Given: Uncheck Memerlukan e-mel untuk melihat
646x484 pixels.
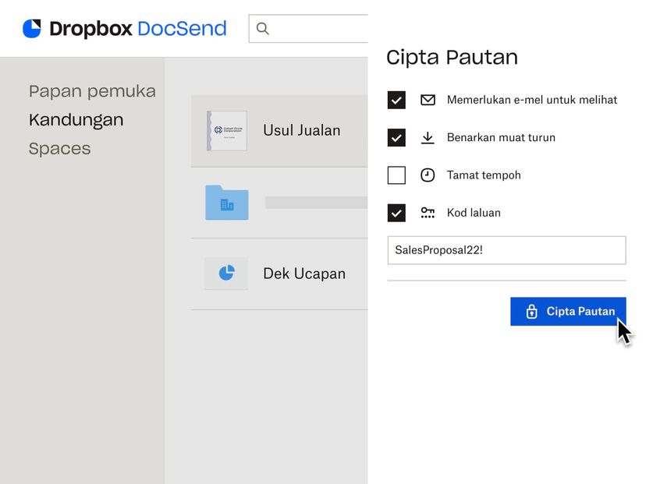Looking at the screenshot, I should (396, 100).
